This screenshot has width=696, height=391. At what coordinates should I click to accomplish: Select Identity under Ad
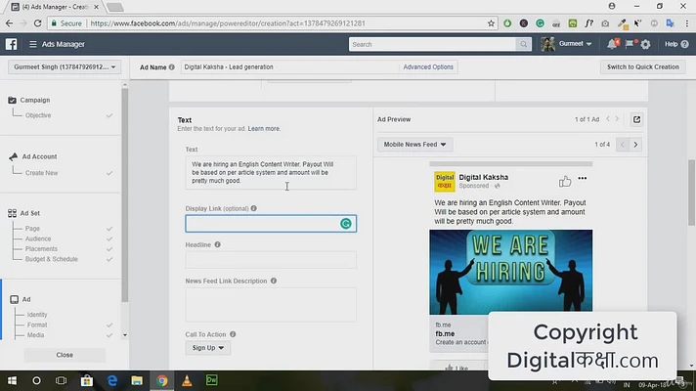[37, 314]
